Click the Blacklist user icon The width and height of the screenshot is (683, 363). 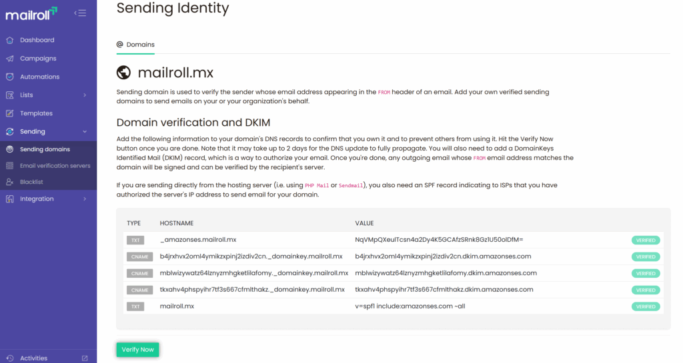pyautogui.click(x=9, y=182)
